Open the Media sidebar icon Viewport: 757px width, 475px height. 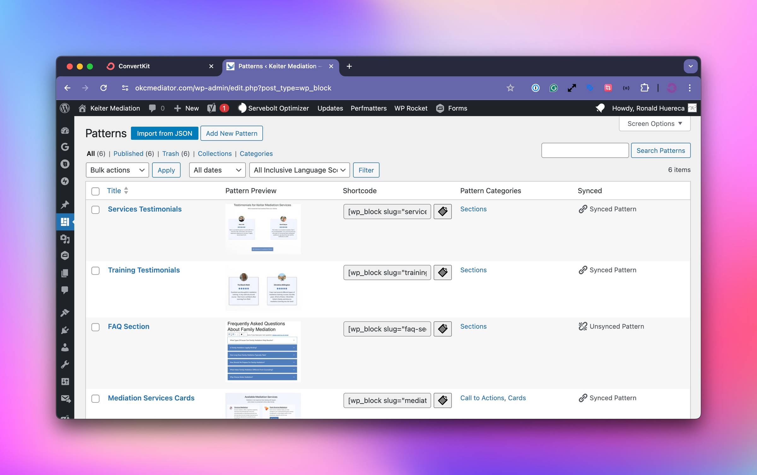pyautogui.click(x=65, y=239)
